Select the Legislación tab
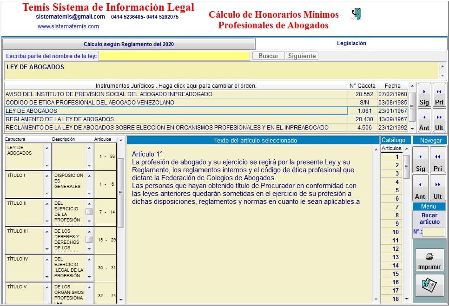Viewport: 449px width, 306px height. pyautogui.click(x=351, y=44)
